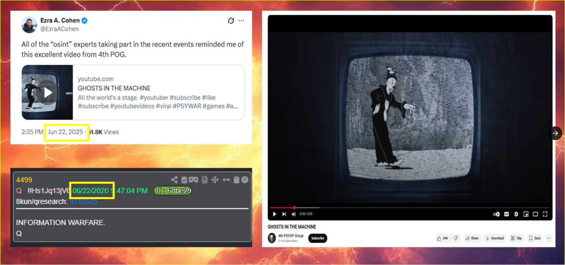Copy post 4499 with clipboard icon
Viewport: 565px width, 265px height.
coord(237,180)
